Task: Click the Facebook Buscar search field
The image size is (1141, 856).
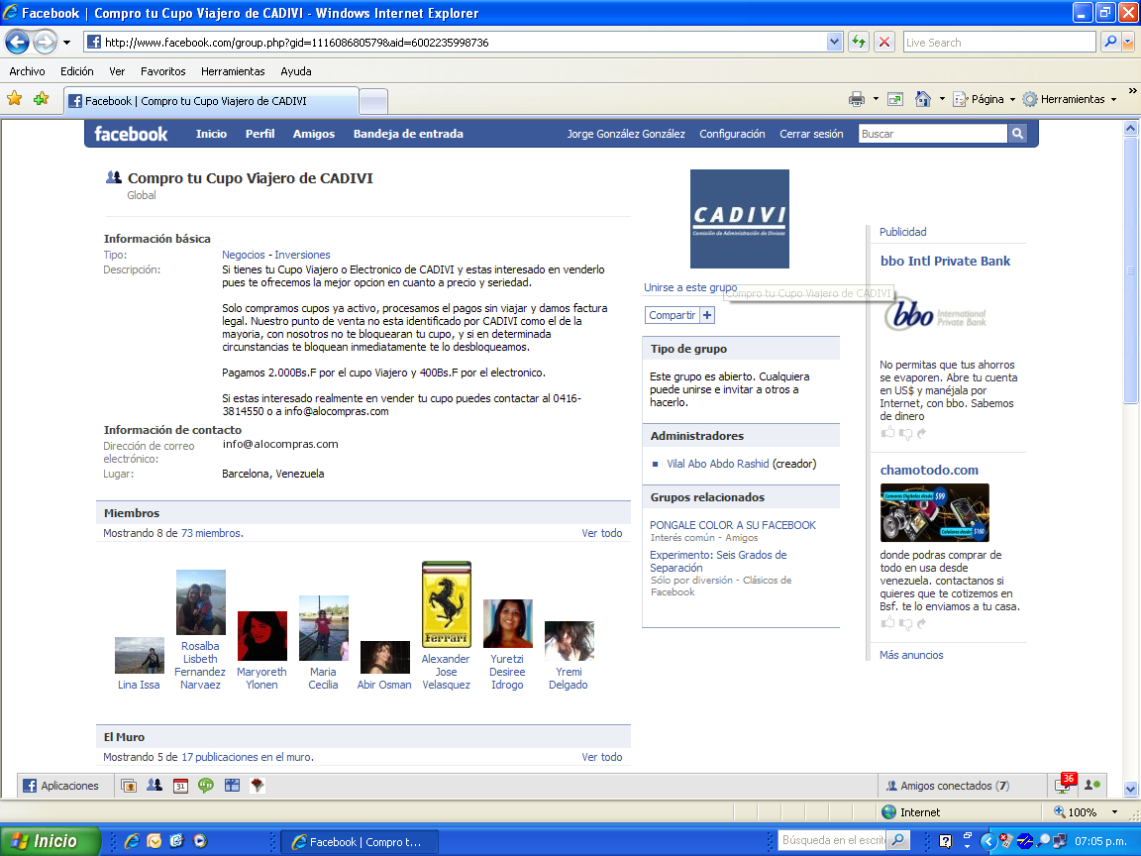Action: (932, 134)
